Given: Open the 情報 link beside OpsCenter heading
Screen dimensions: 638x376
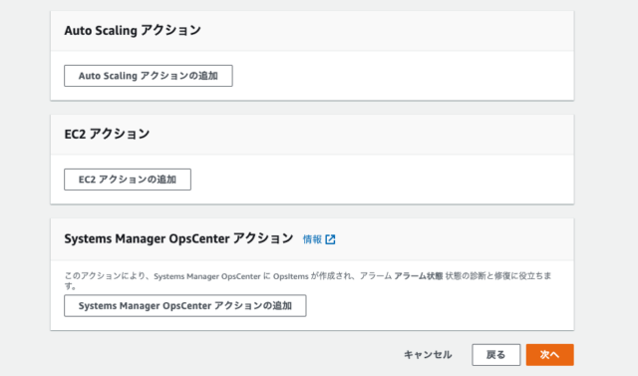Looking at the screenshot, I should [312, 239].
